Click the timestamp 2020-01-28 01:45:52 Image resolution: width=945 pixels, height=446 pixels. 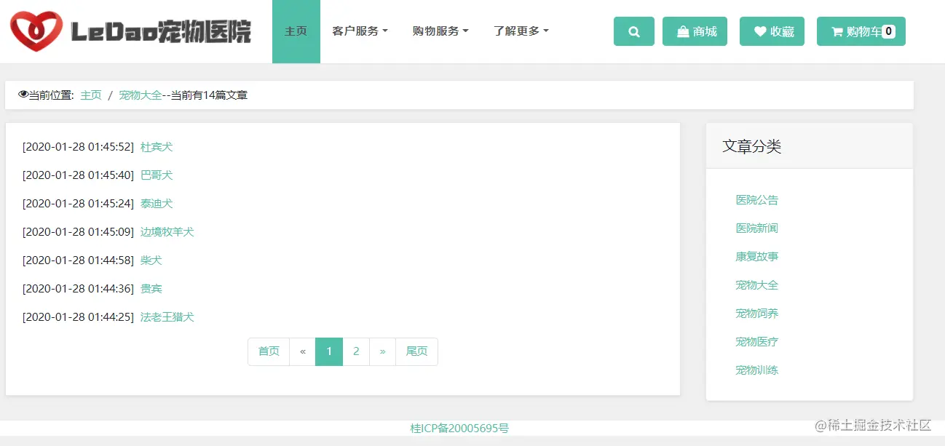78,147
